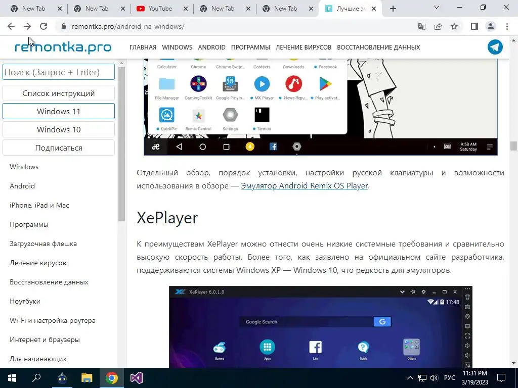Open ЛЕЧЕНИЕ ВИРУСОВ in the site menu
The height and width of the screenshot is (388, 518).
[304, 47]
